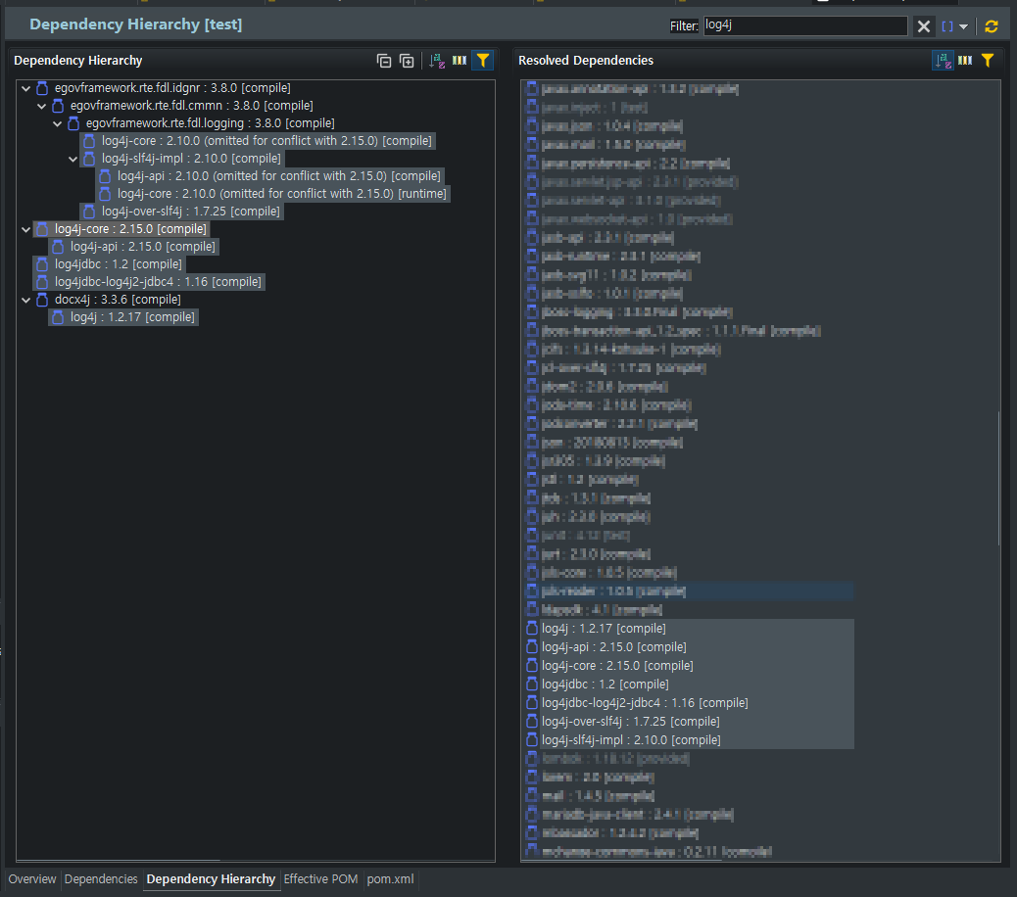This screenshot has width=1017, height=897.
Task: Click jar icon beside log4j-slf4j-impl in Resolved Dependencies
Action: pos(532,740)
